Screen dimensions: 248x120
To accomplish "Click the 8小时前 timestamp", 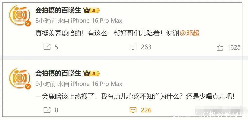I will pyautogui.click(x=46, y=21).
